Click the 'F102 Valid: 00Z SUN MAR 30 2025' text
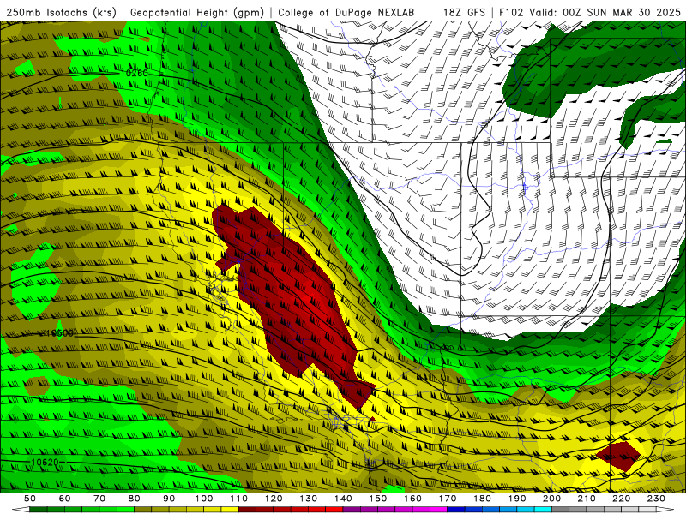686x514 pixels. (590, 12)
